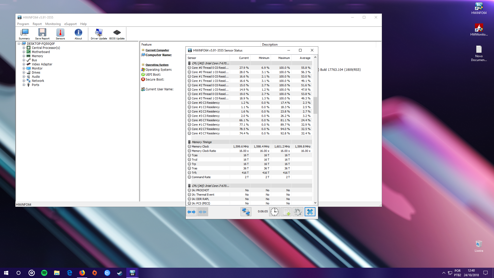Select the Command Rate sensor row
Screen dimensions: 494x278
point(249,177)
